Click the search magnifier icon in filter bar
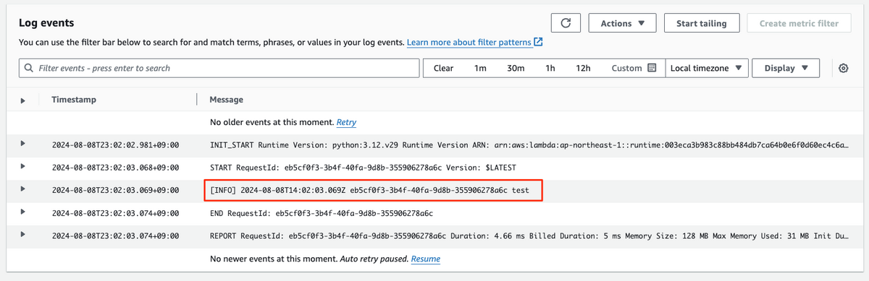The width and height of the screenshot is (869, 281). pos(29,68)
